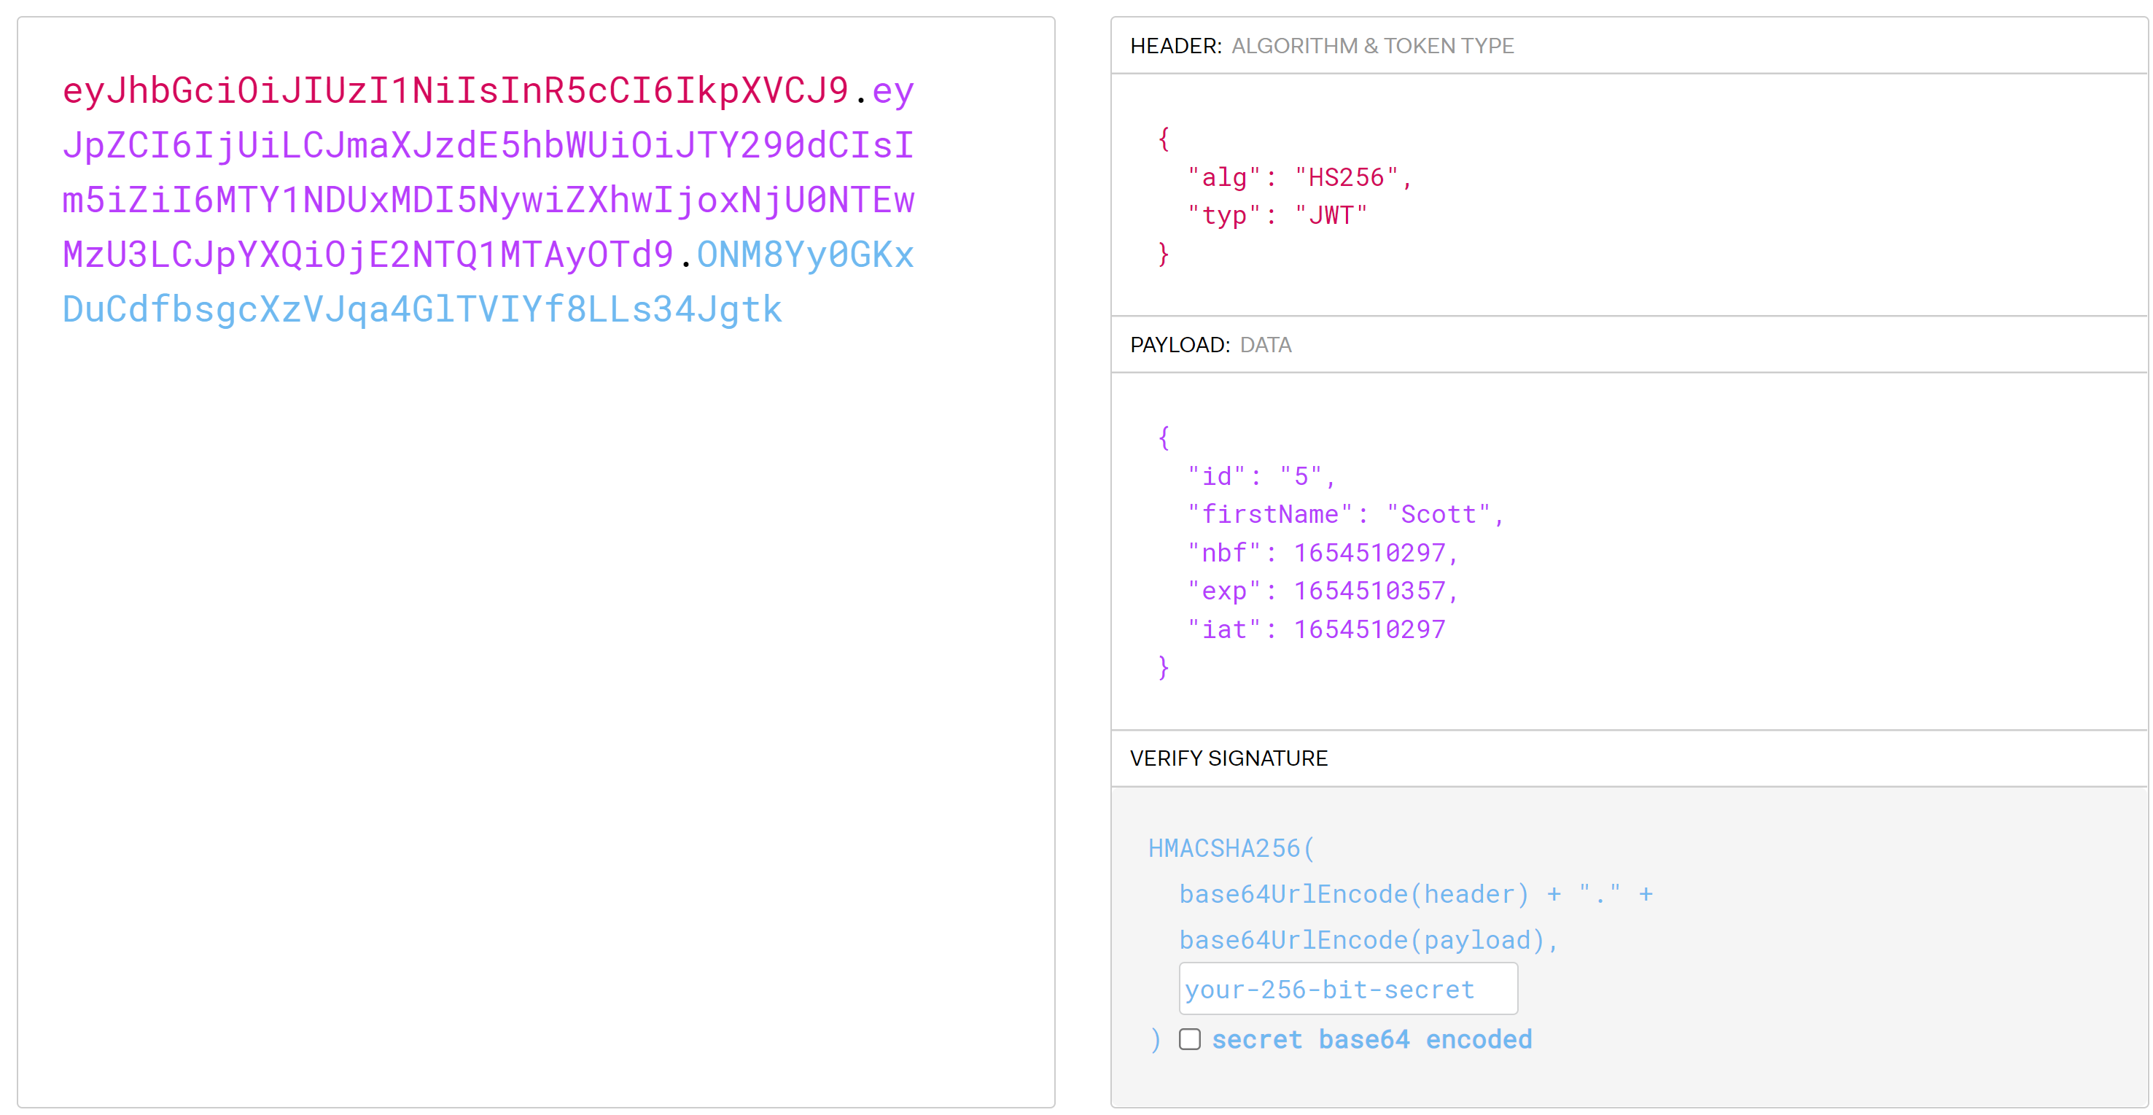This screenshot has height=1115, width=2153.
Task: Click the purple encoded payload token segment
Action: (488, 200)
